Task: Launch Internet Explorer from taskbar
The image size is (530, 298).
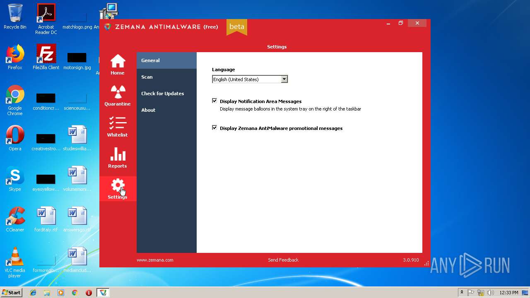Action: click(x=33, y=293)
